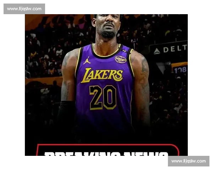Click the DELTA text on arena sign
This screenshot has width=213, height=170.
coord(175,49)
